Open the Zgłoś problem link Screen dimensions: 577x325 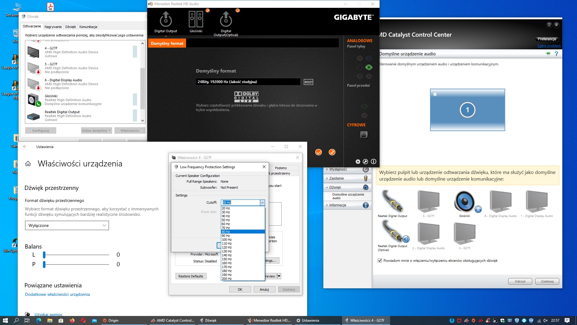tap(549, 45)
